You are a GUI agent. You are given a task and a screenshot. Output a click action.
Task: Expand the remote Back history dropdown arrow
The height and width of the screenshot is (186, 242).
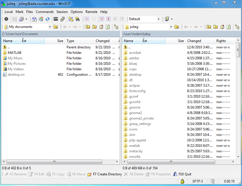click(x=191, y=27)
